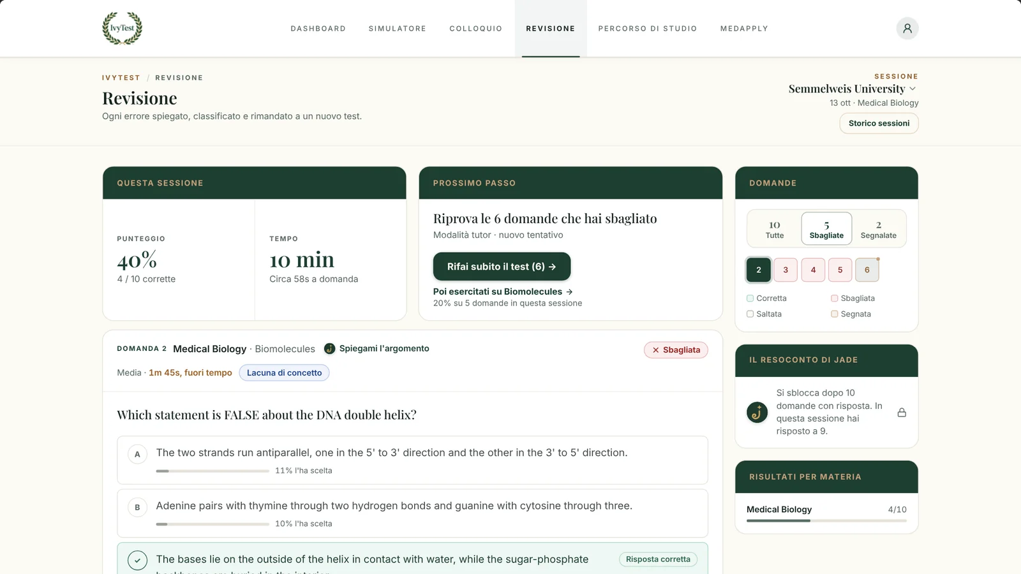Click the checkmark circle on the correct answer

(137, 560)
